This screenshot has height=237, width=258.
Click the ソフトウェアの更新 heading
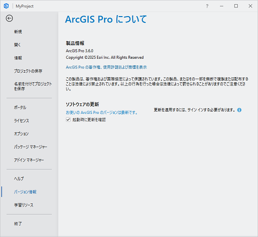point(82,104)
